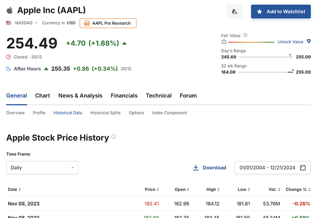
Task: Sort table by the High column
Action: point(213,189)
